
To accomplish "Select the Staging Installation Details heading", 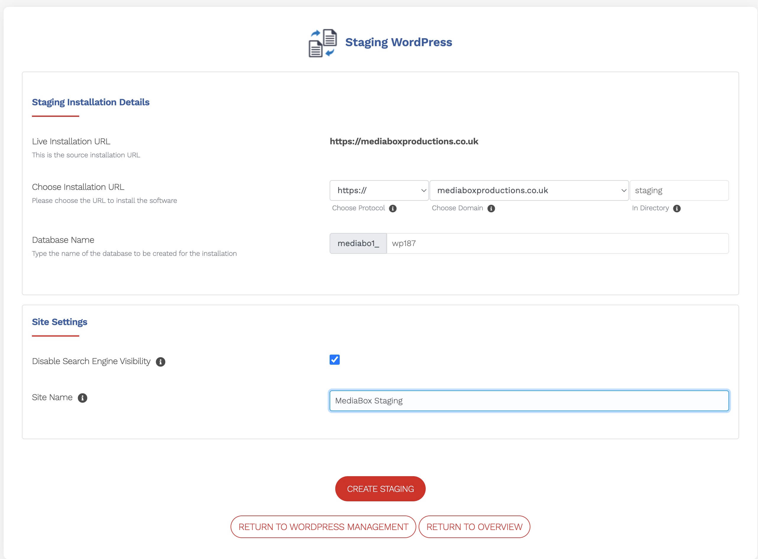I will click(91, 102).
